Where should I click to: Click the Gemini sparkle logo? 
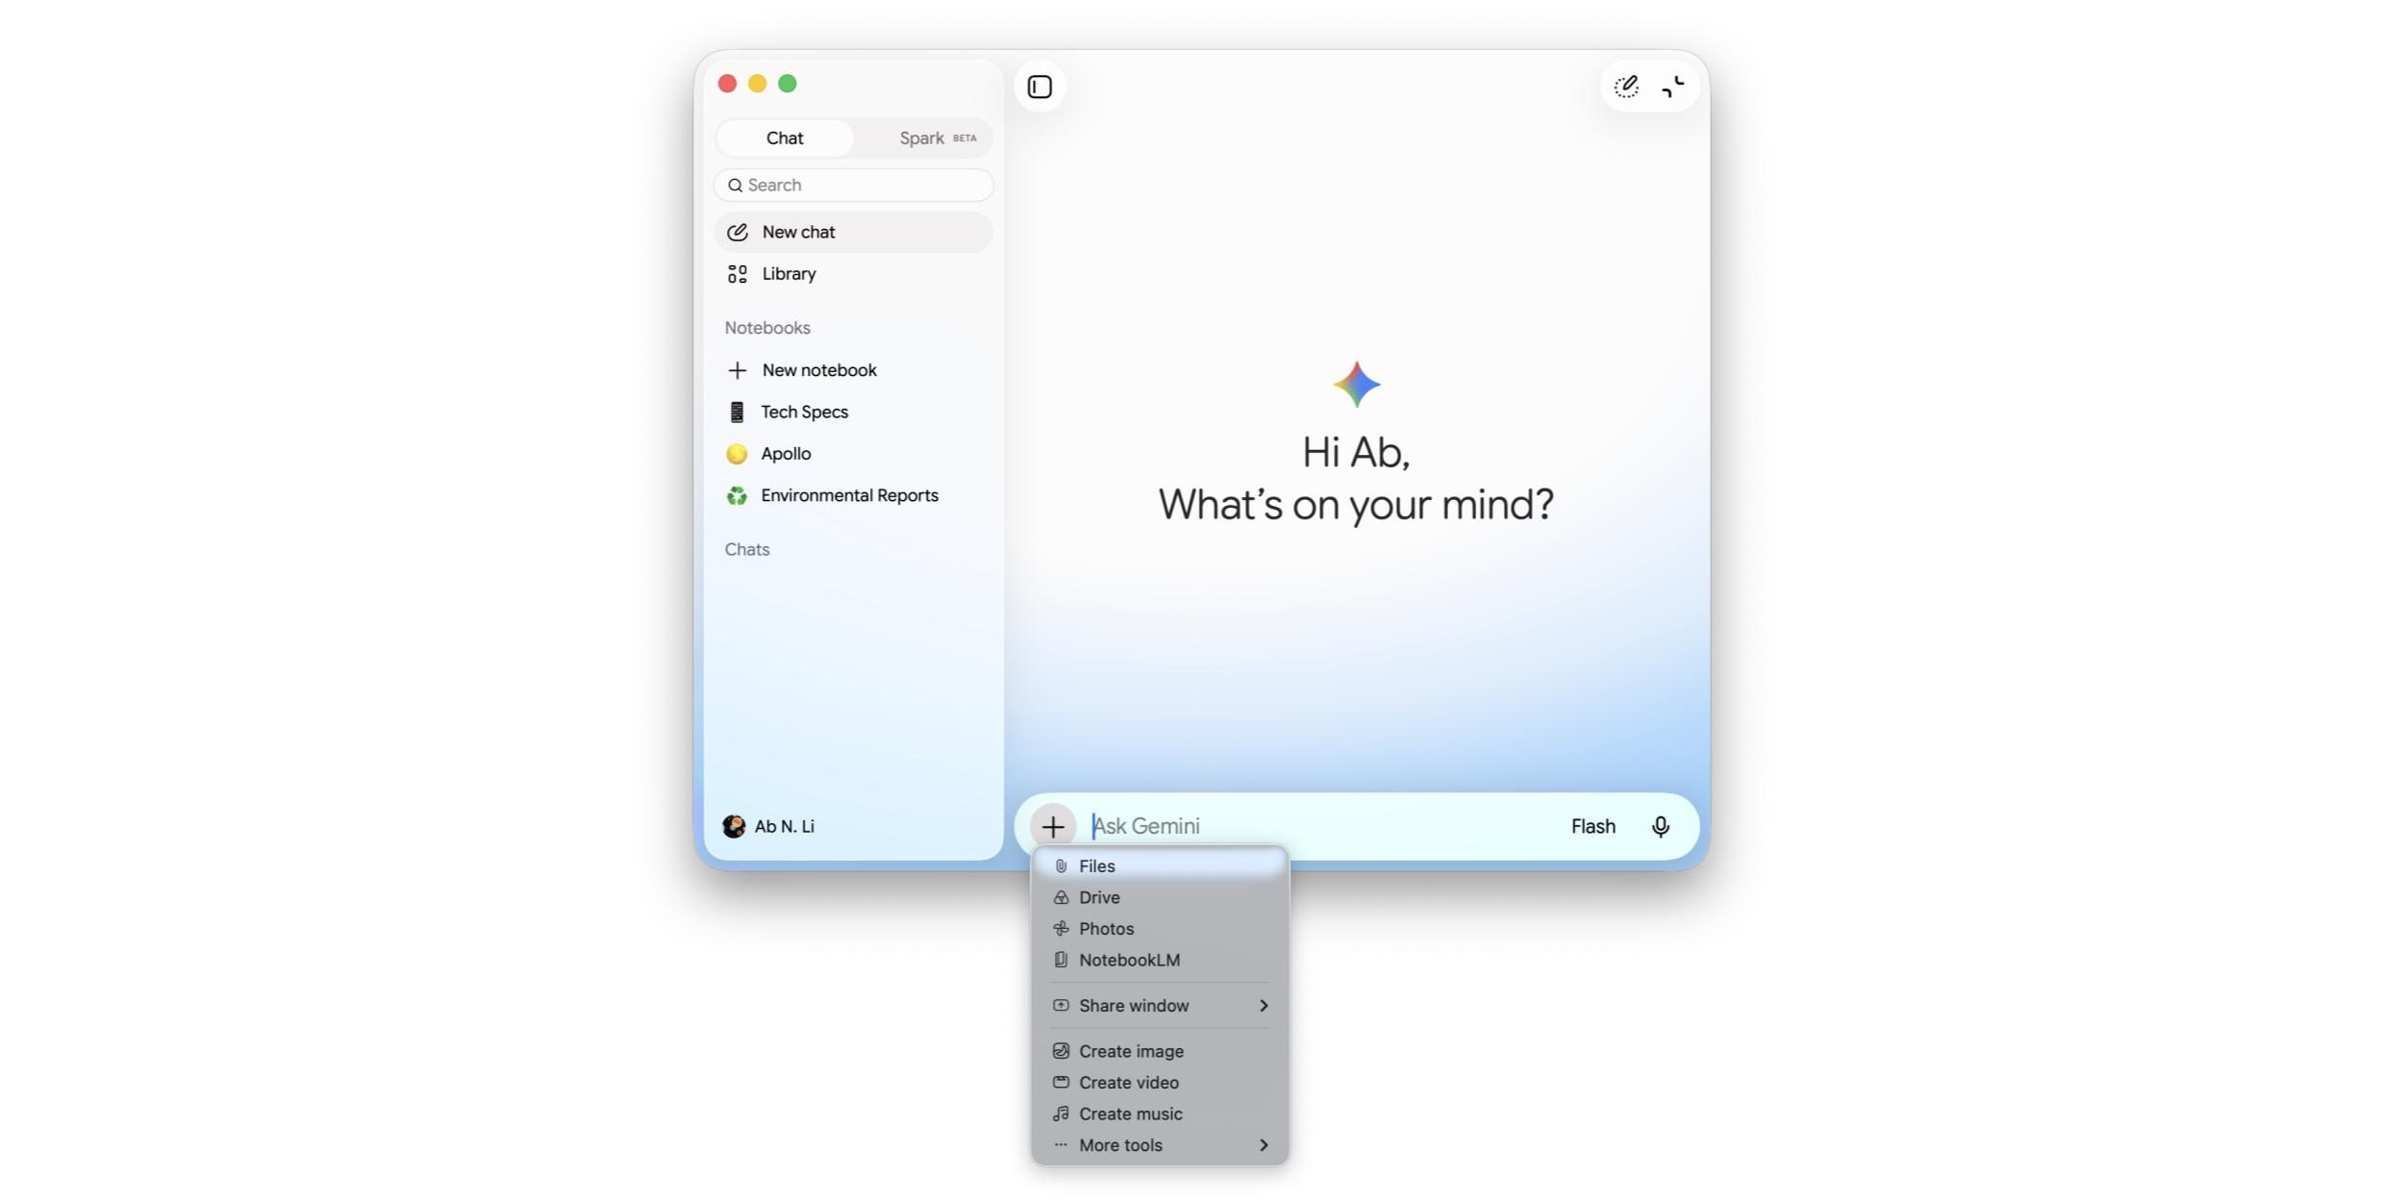(x=1357, y=385)
